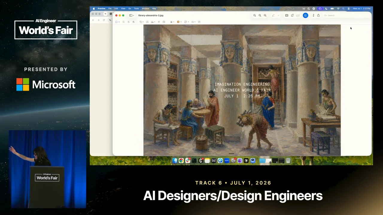This screenshot has height=215, width=383.
Task: Open the shape line style dropdown
Action: [172, 22]
